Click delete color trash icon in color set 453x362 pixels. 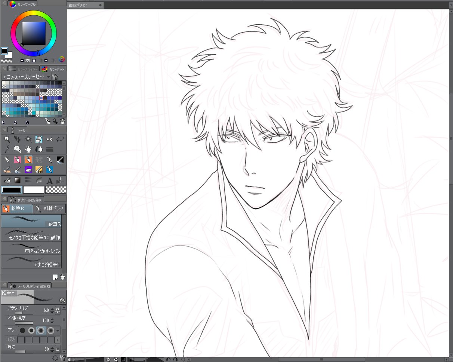(62, 121)
